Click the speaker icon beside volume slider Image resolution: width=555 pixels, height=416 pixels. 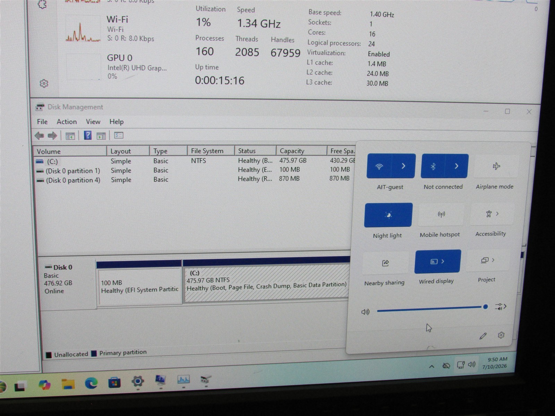point(365,312)
